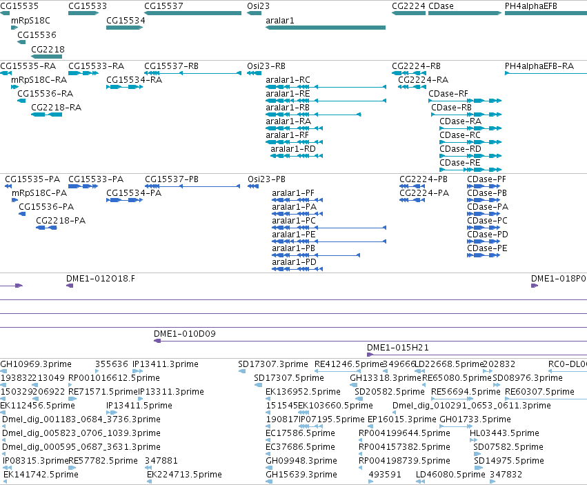Click transcript CG2224-RB
The width and height of the screenshot is (587, 485).
[409, 73]
